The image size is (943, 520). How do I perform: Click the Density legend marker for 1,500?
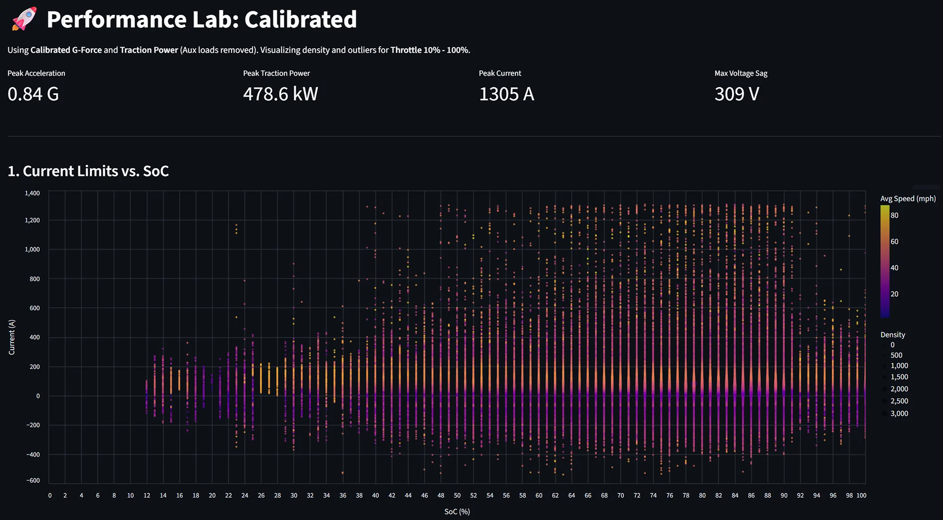click(x=884, y=376)
